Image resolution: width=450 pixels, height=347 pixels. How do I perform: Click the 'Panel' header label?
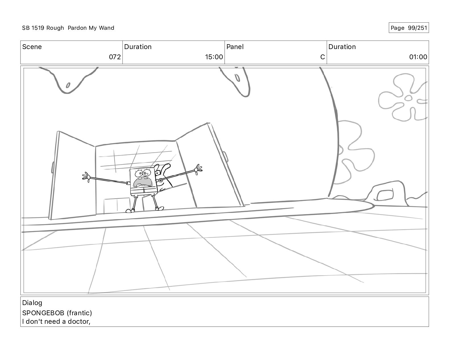click(x=235, y=47)
